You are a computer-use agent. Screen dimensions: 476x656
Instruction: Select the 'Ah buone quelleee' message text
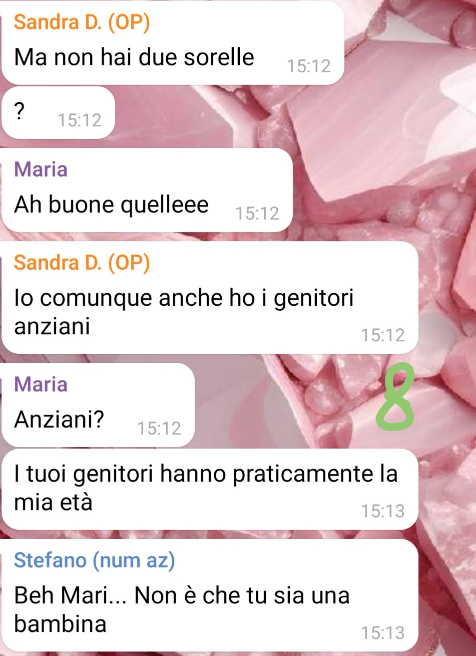tap(111, 204)
